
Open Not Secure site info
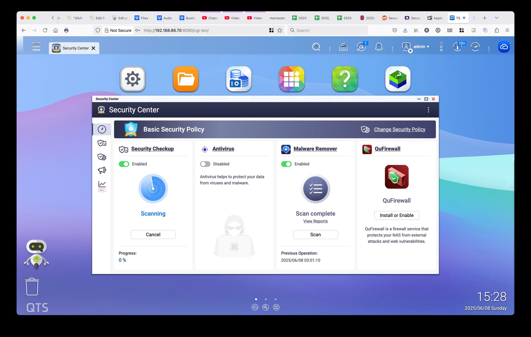coord(118,30)
